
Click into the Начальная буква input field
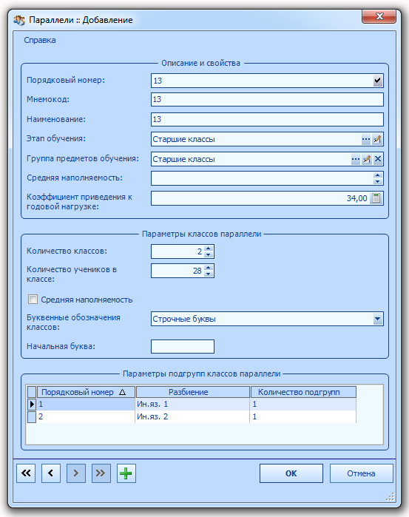tap(183, 347)
